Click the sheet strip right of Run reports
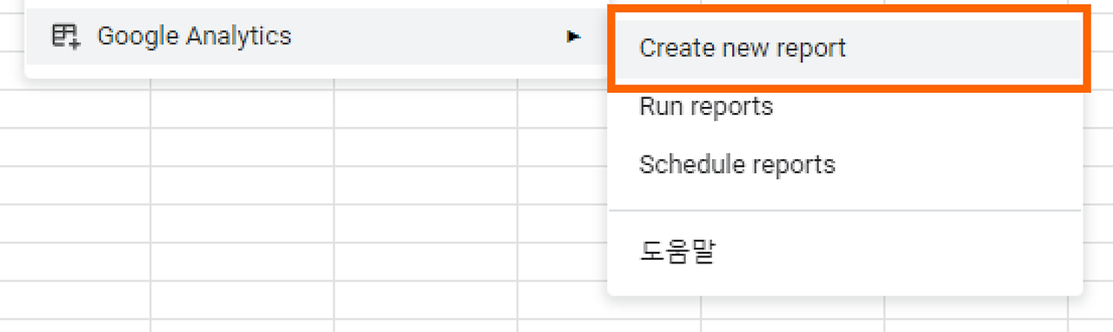Image resolution: width=1113 pixels, height=332 pixels. tap(1098, 109)
